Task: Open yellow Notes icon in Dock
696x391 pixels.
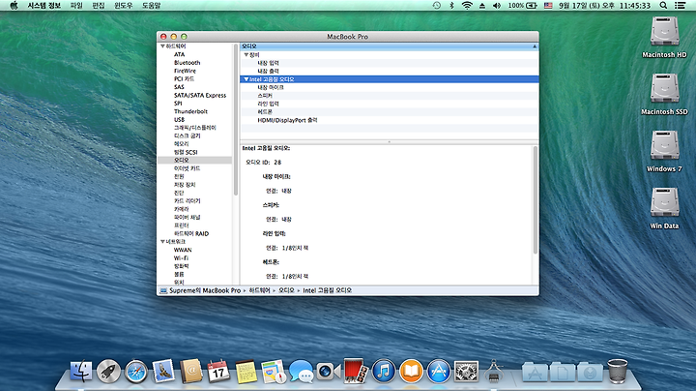Action: tap(246, 372)
